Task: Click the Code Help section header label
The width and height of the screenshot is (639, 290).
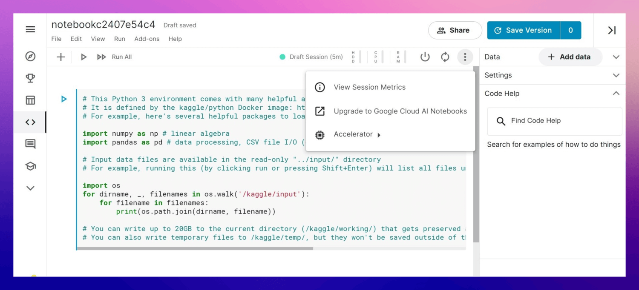Action: coord(502,94)
